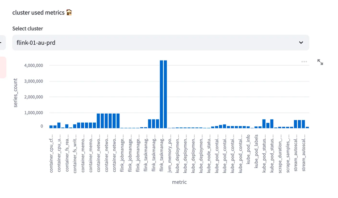Click the "cluster used metrics" heading text
338x198 pixels.
tap(38, 13)
